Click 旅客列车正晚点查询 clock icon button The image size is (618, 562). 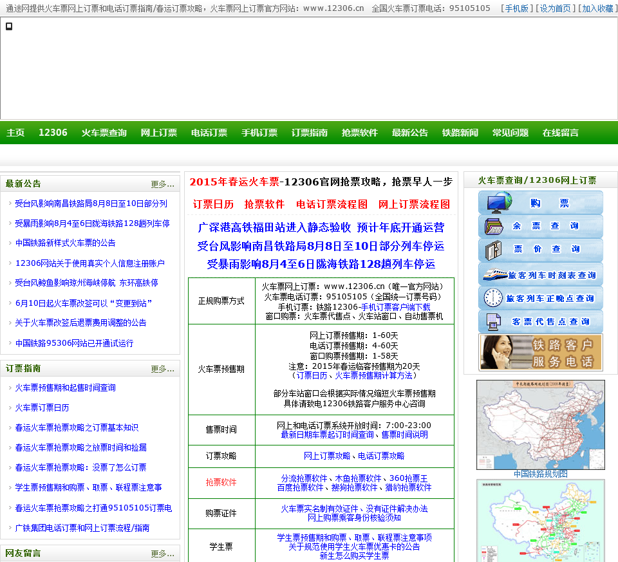pyautogui.click(x=540, y=298)
